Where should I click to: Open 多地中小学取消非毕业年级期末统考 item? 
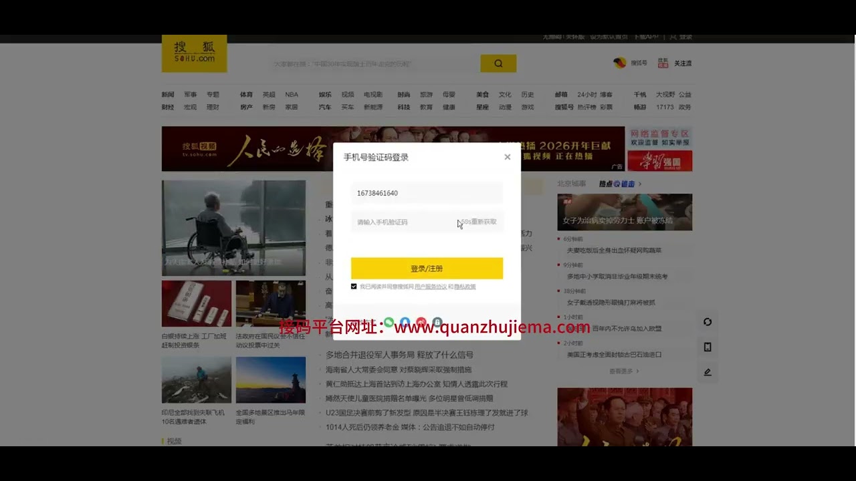617,277
